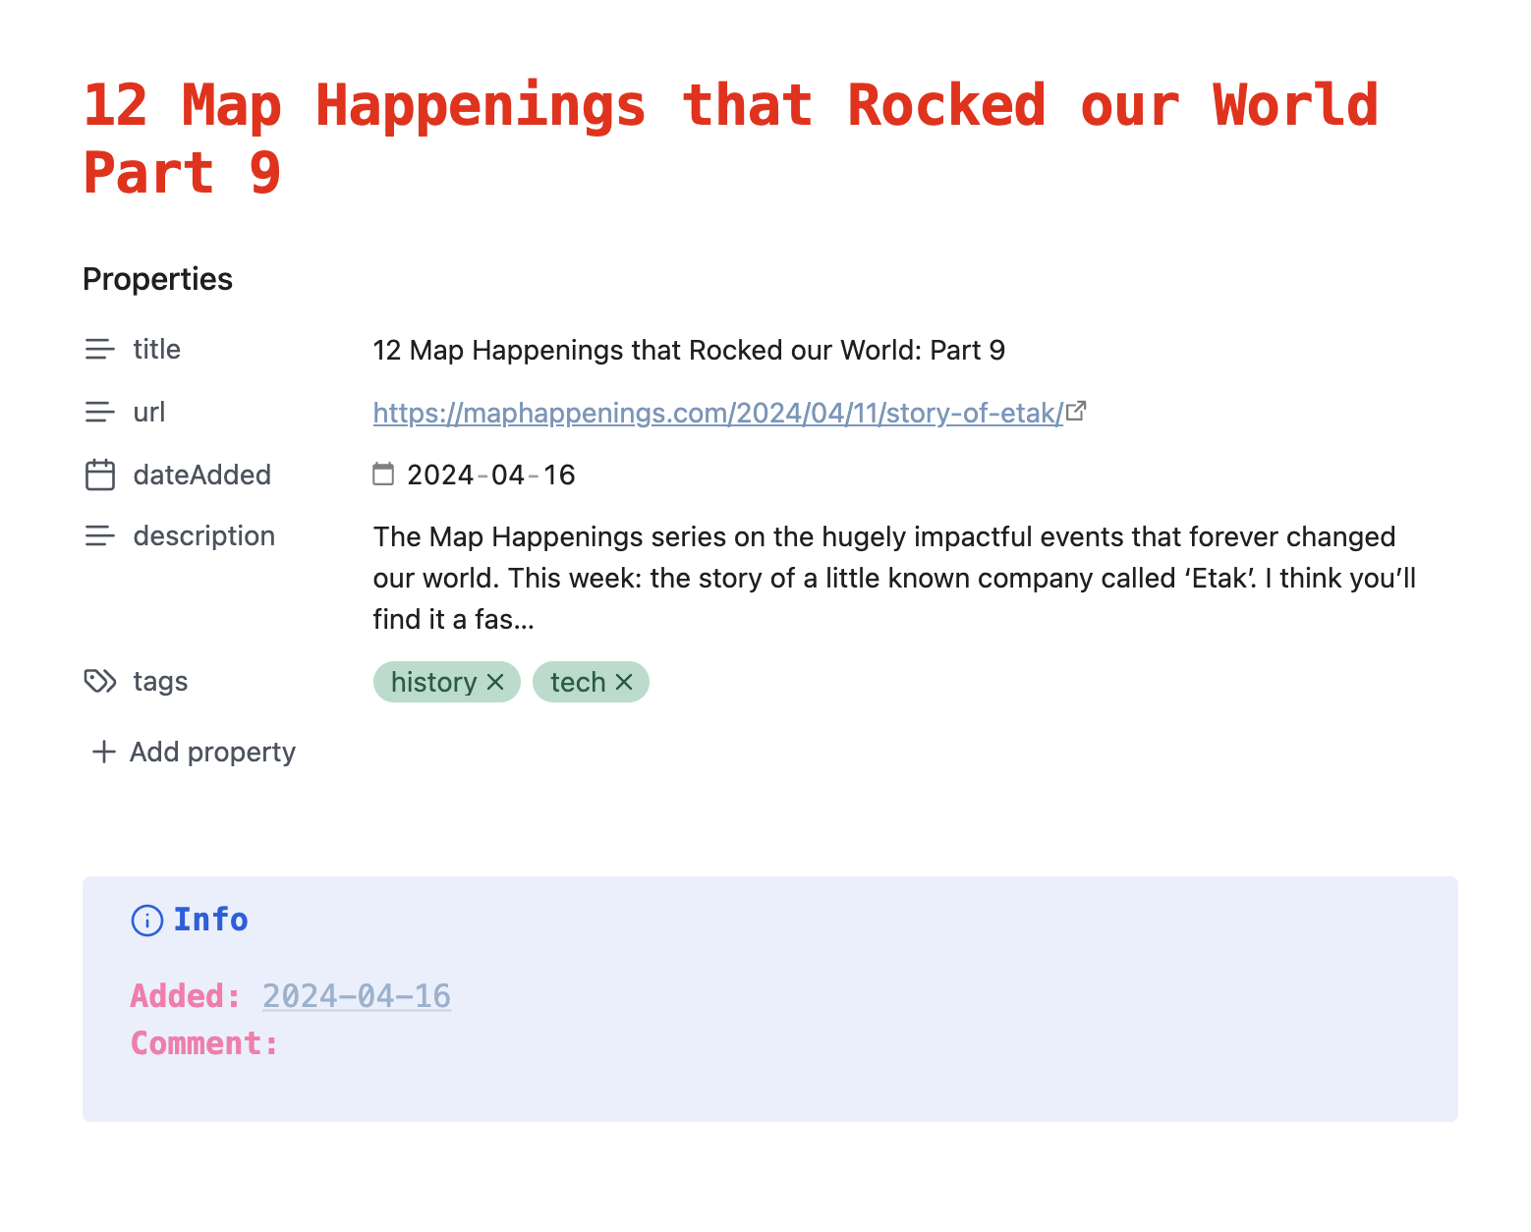Screen dimensions: 1531x1232
Task: Click the Comment field in Info callout
Action: (204, 1043)
